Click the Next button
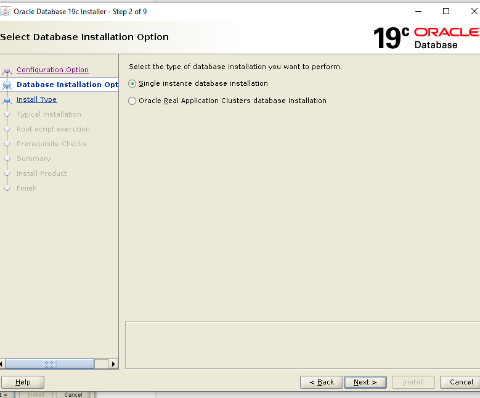 tap(365, 382)
